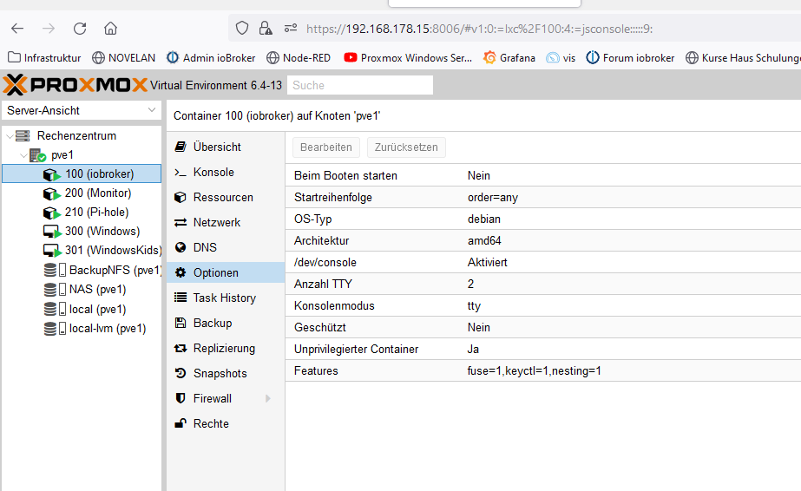801x491 pixels.
Task: Open the Rechte tab
Action: pos(226,423)
